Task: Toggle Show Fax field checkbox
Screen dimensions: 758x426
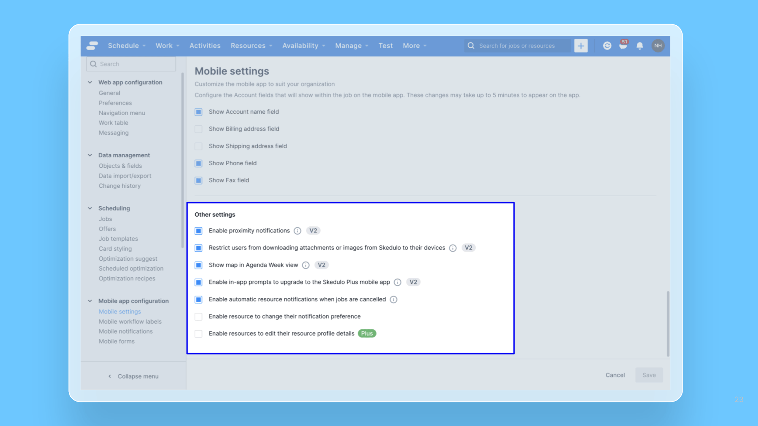Action: click(x=199, y=181)
